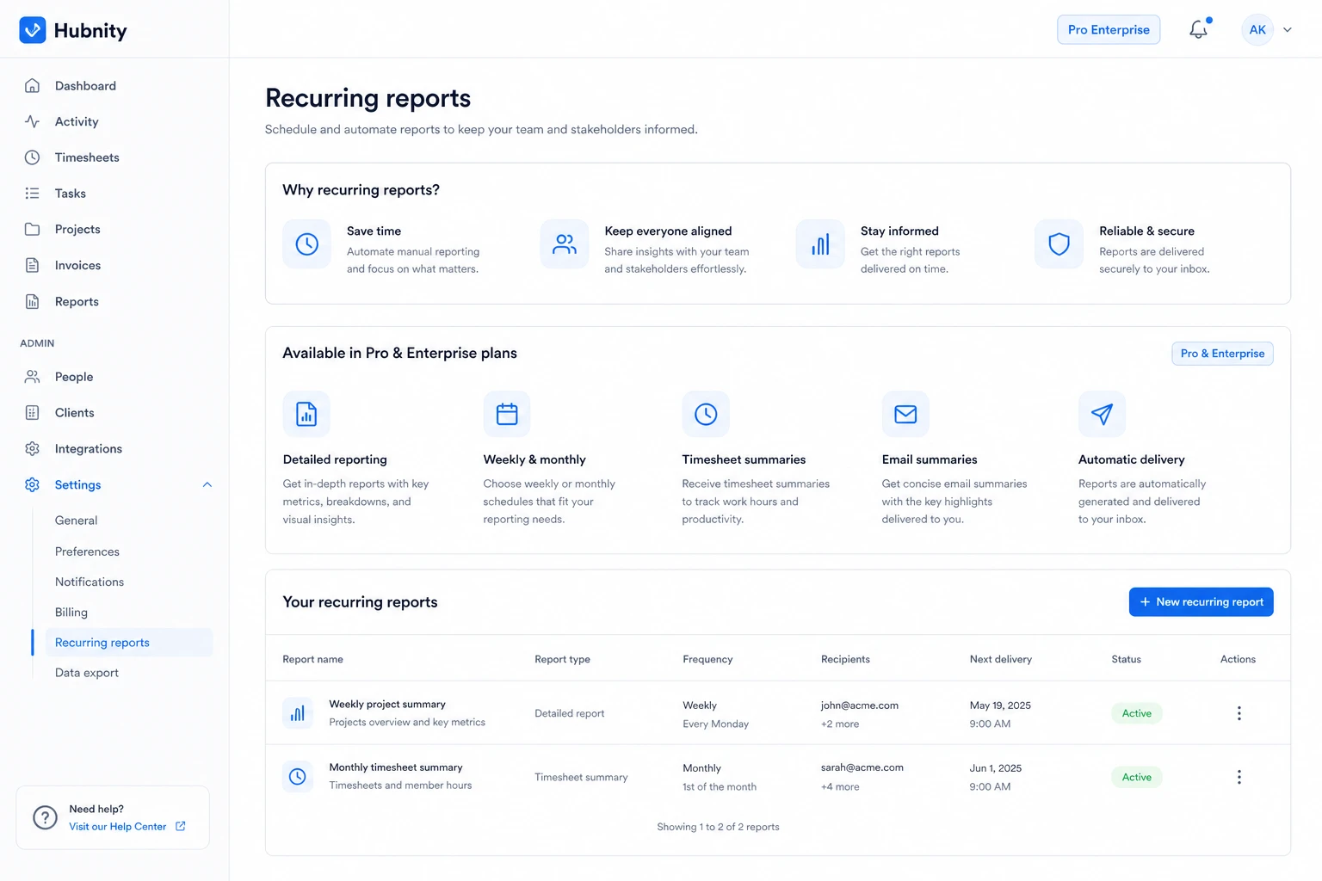This screenshot has height=881, width=1322.
Task: Click Active status of Weekly project summary
Action: click(x=1136, y=714)
